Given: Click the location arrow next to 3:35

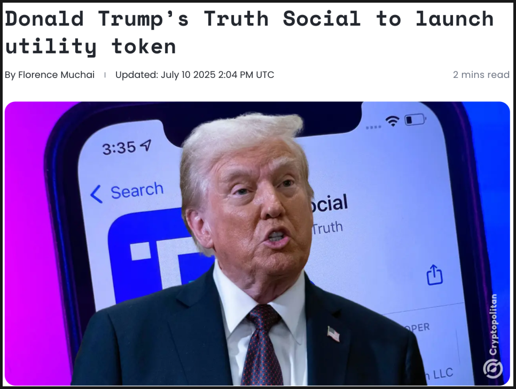Looking at the screenshot, I should pos(146,145).
